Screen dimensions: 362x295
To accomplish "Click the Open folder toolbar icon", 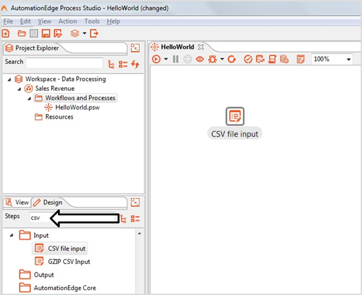I will pos(22,33).
